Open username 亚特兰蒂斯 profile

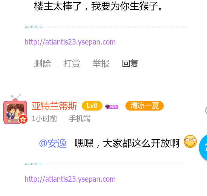click(54, 106)
